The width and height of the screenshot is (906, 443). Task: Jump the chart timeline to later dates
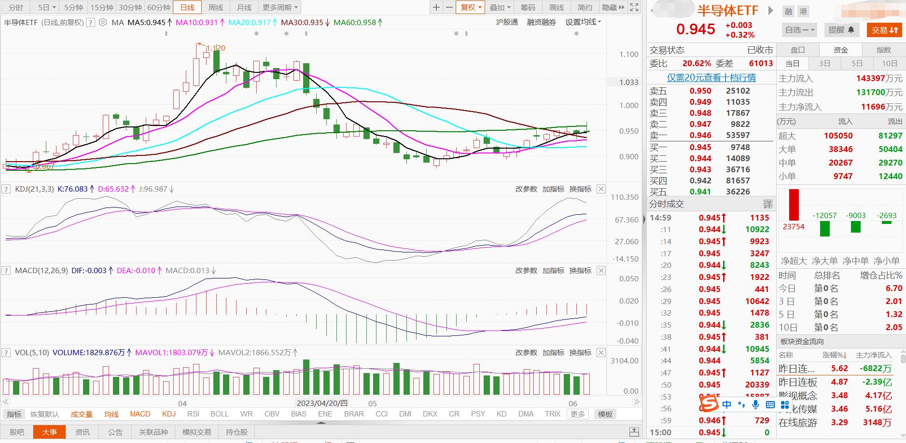[637, 402]
